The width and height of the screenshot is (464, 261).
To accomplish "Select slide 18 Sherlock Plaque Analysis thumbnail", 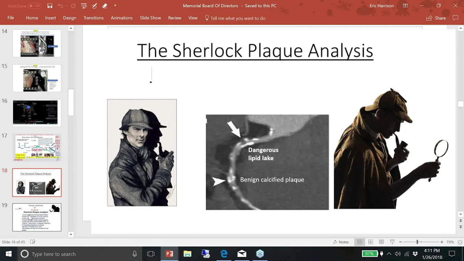I will pos(37,182).
